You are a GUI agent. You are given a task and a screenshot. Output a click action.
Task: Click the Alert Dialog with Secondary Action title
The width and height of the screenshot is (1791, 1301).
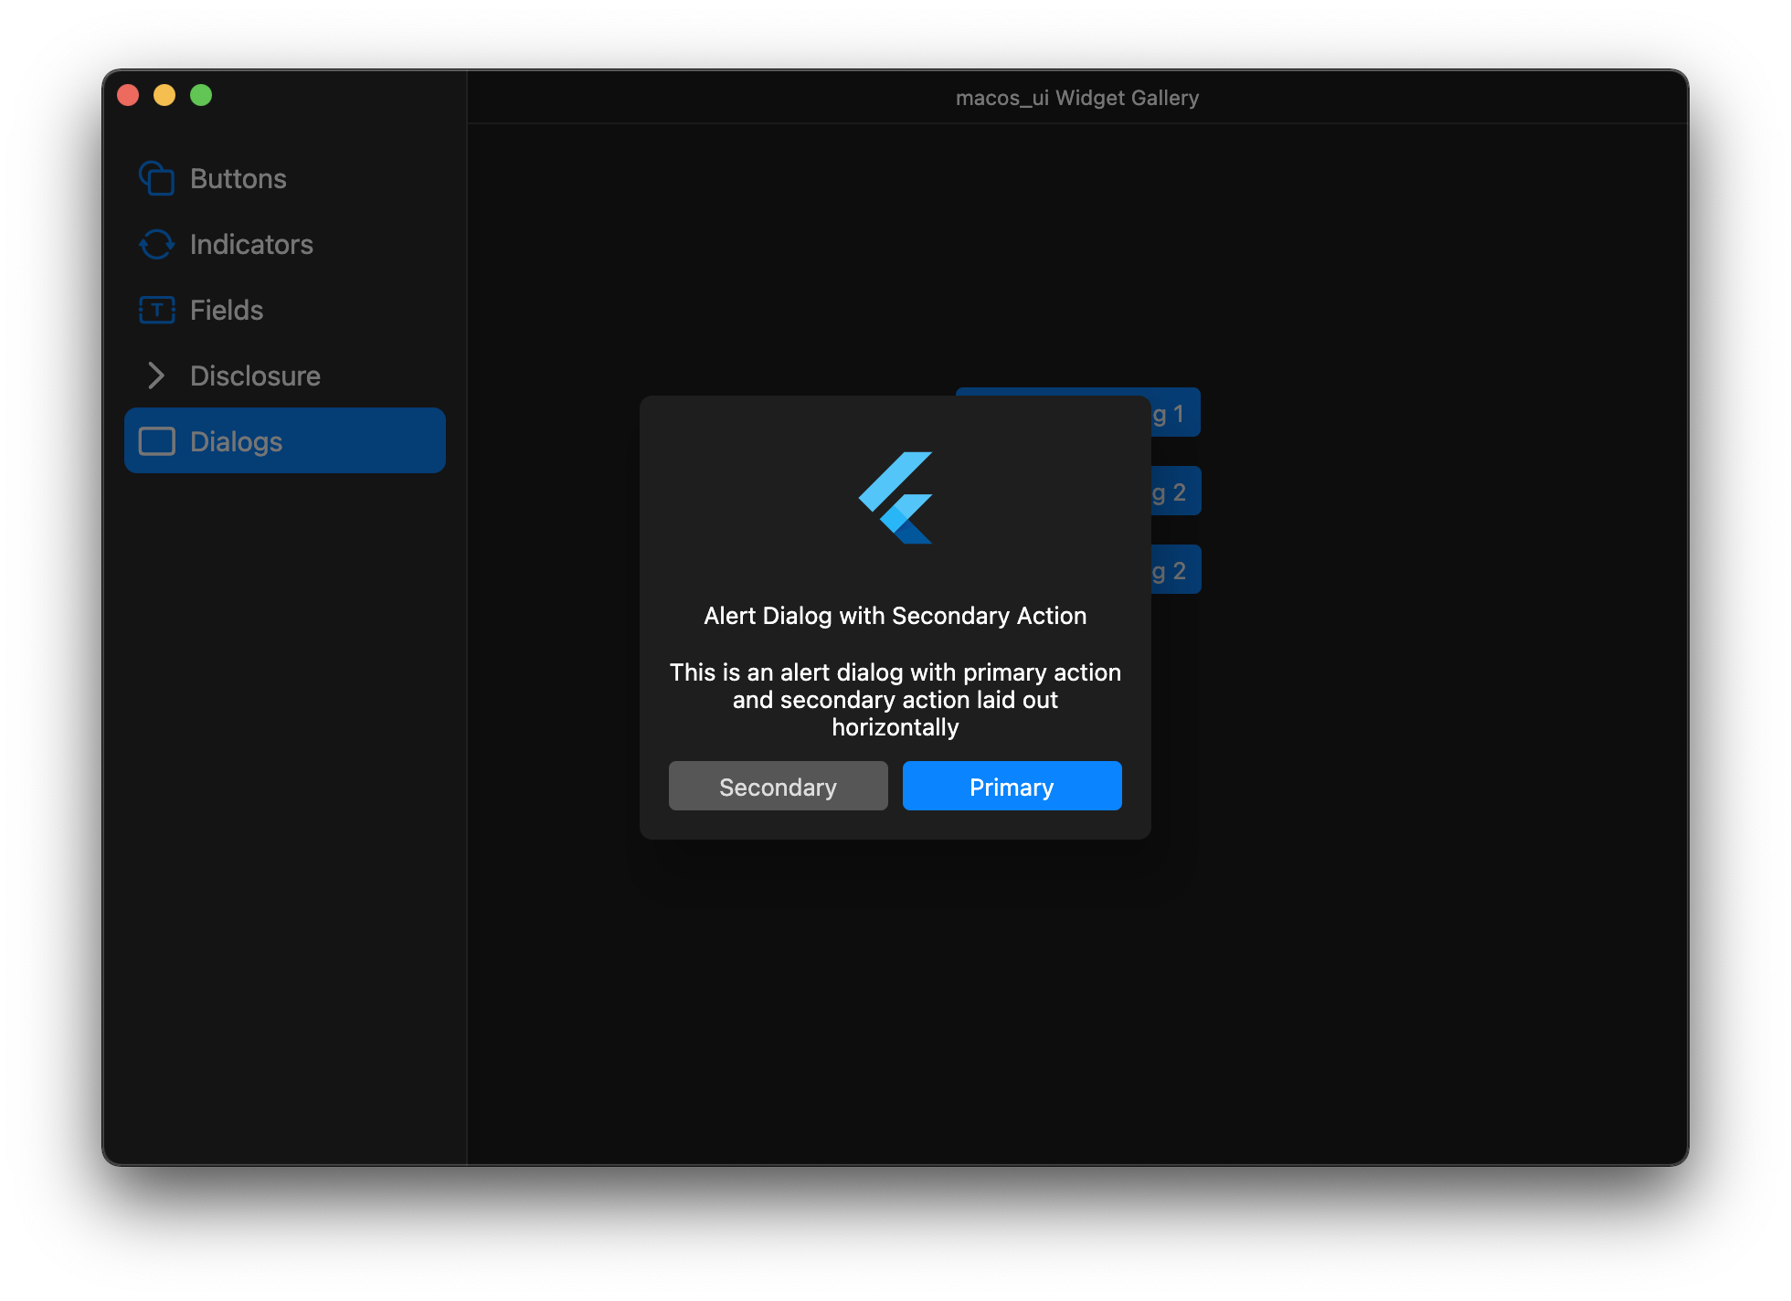point(895,616)
